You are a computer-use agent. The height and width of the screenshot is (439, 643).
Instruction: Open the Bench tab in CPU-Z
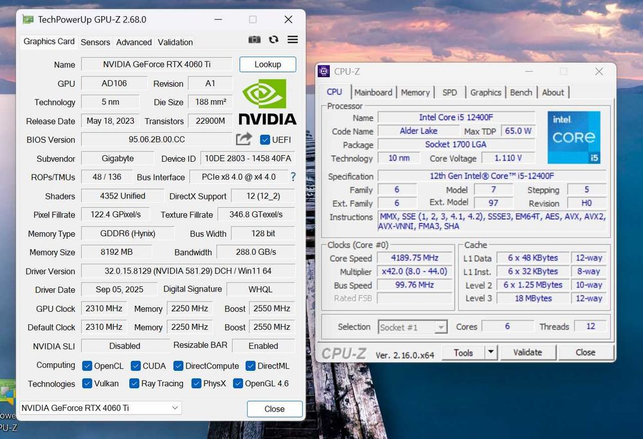click(521, 92)
